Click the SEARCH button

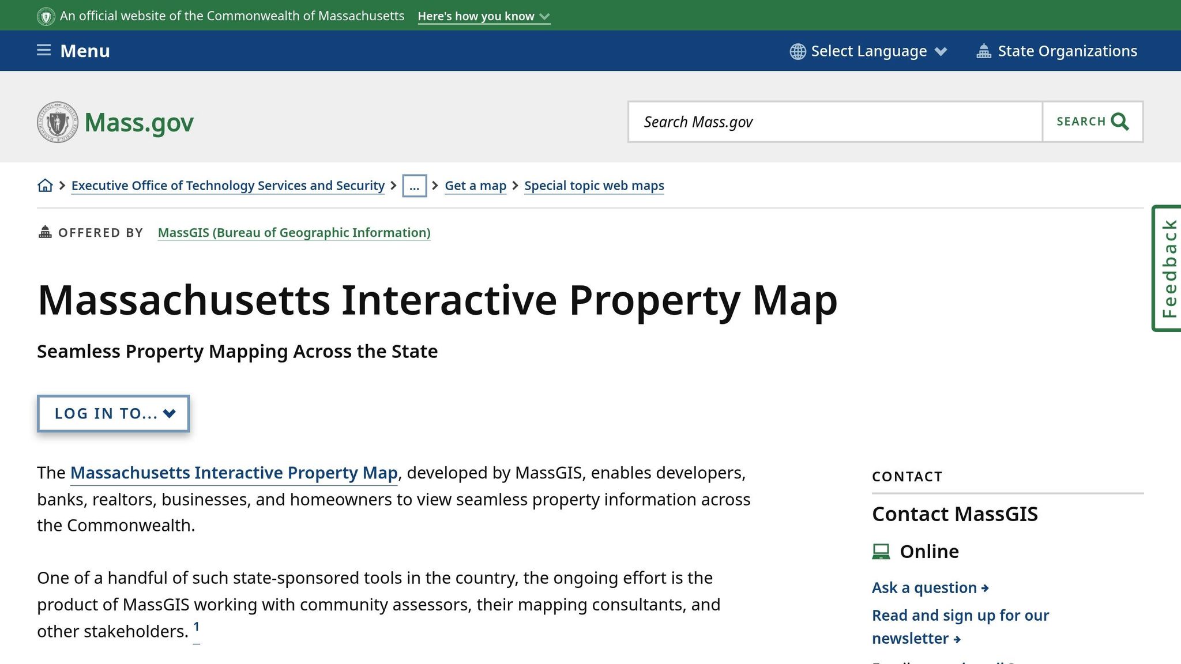point(1093,122)
